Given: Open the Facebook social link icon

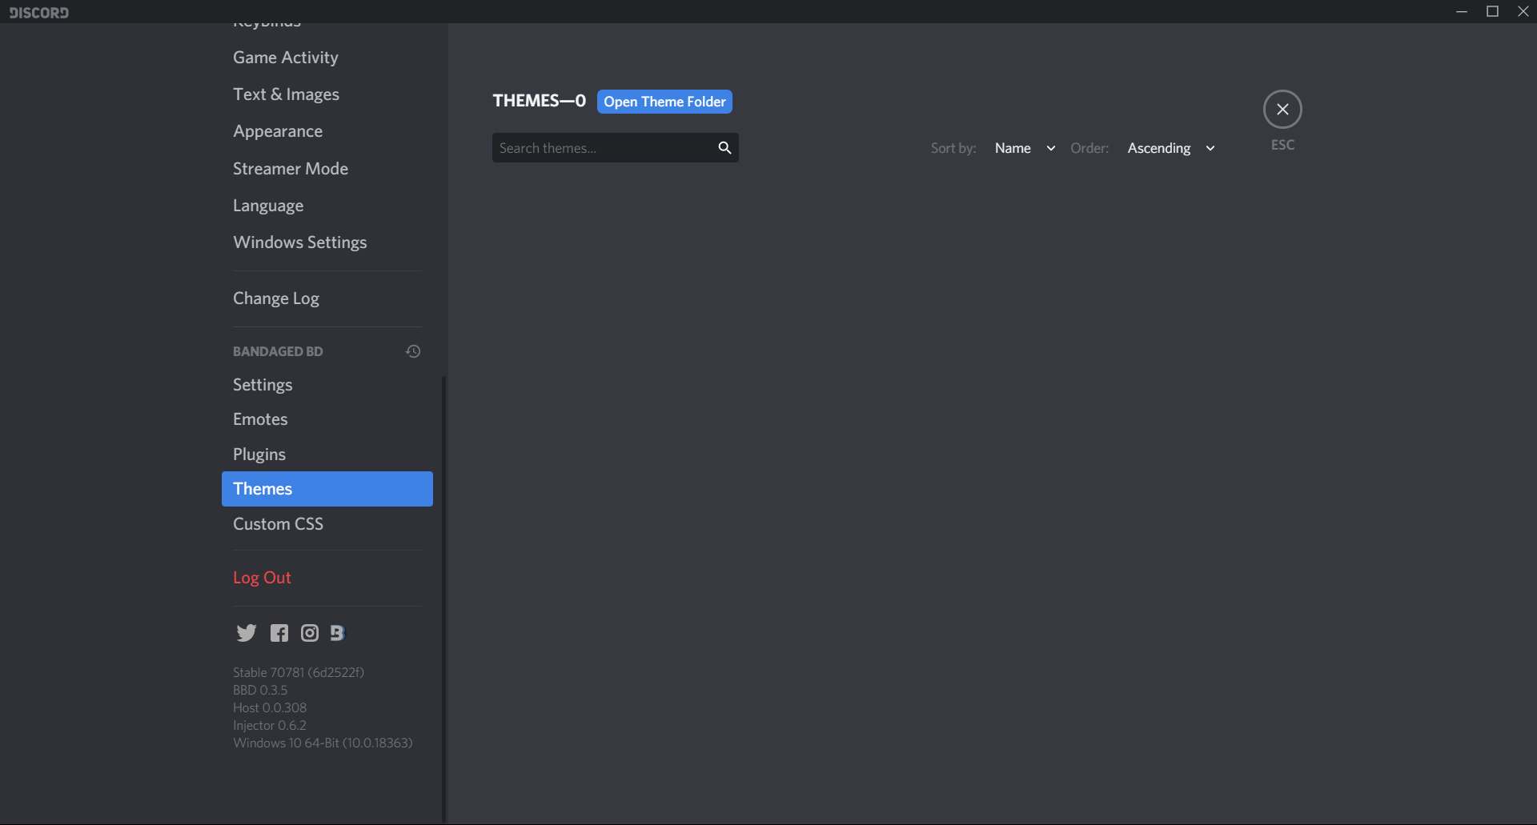Looking at the screenshot, I should pos(279,633).
